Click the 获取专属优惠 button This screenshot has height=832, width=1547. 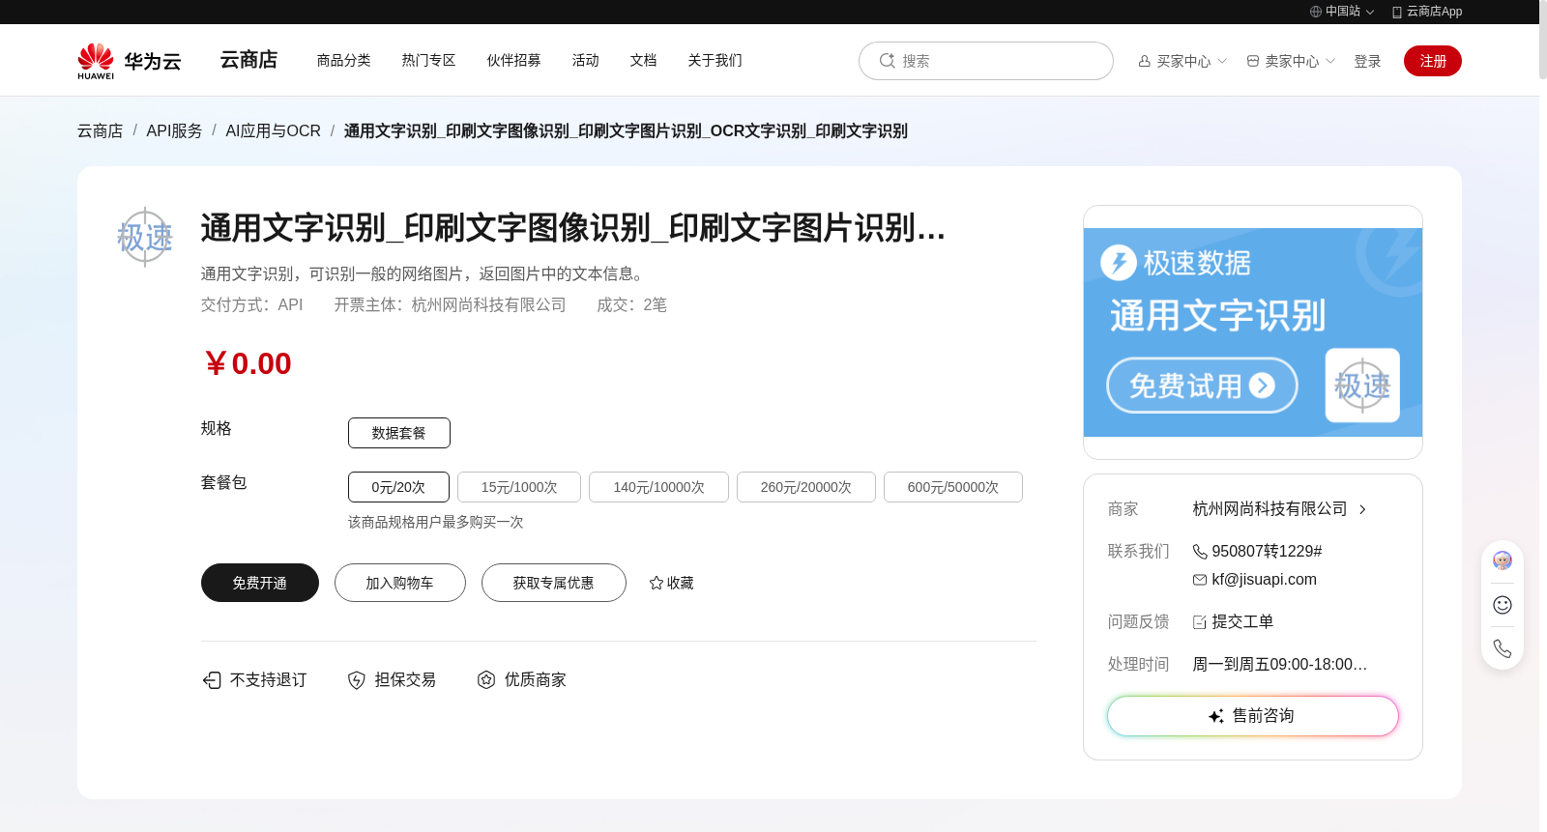(x=554, y=583)
